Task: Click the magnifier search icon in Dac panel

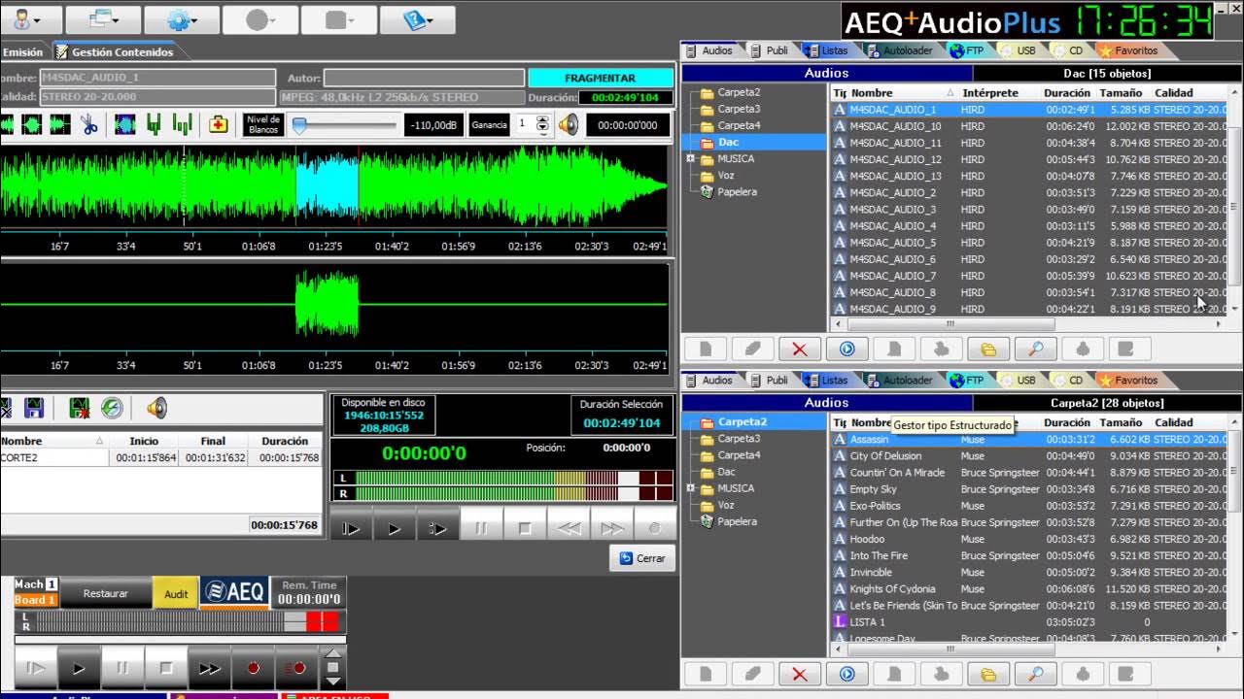Action: [1036, 349]
